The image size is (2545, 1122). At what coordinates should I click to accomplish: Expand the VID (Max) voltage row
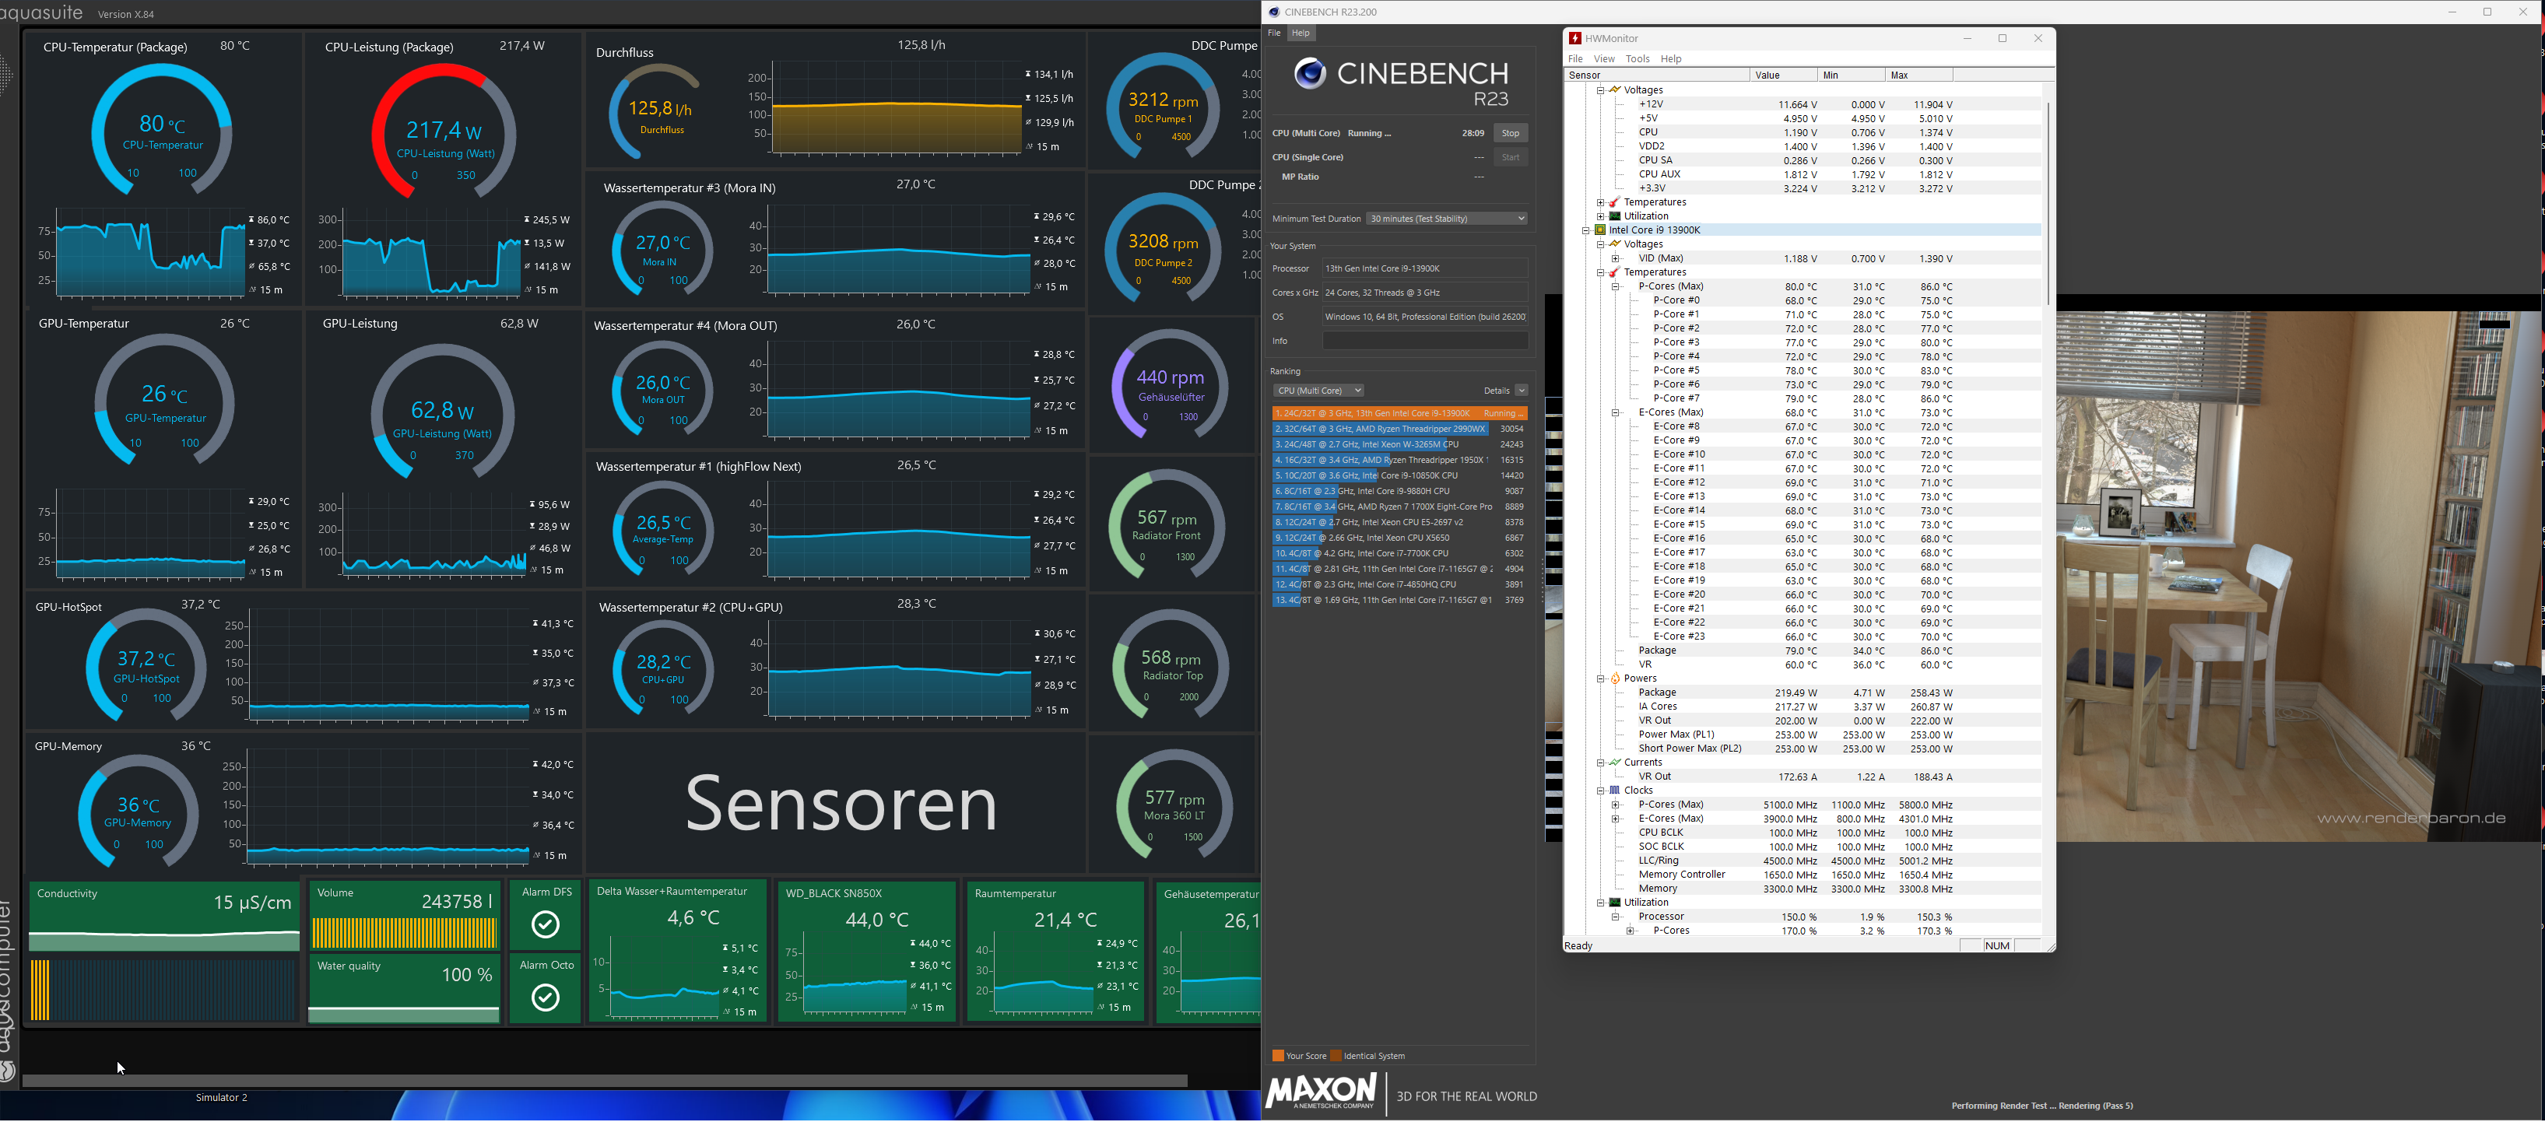click(1617, 259)
